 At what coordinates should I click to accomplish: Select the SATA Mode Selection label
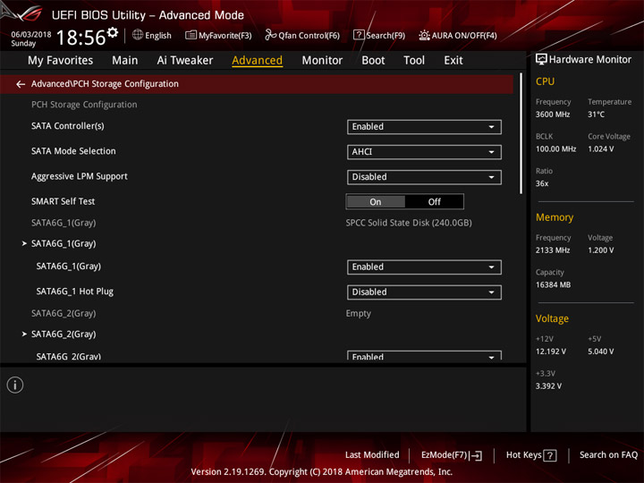coord(73,151)
